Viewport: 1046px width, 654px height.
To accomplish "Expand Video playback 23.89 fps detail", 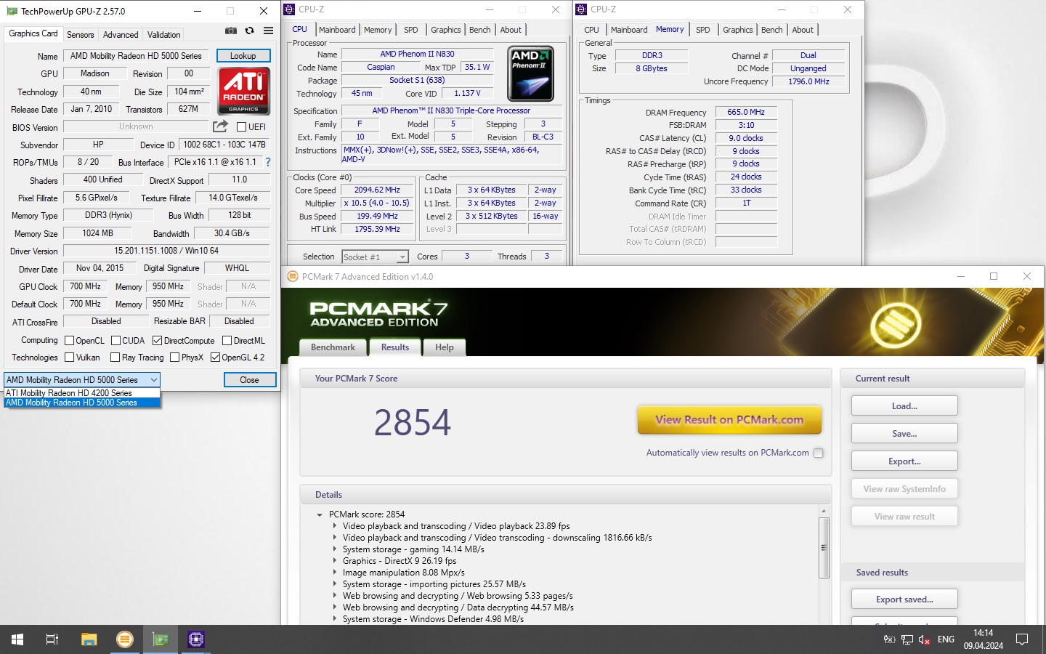I will click(x=334, y=526).
